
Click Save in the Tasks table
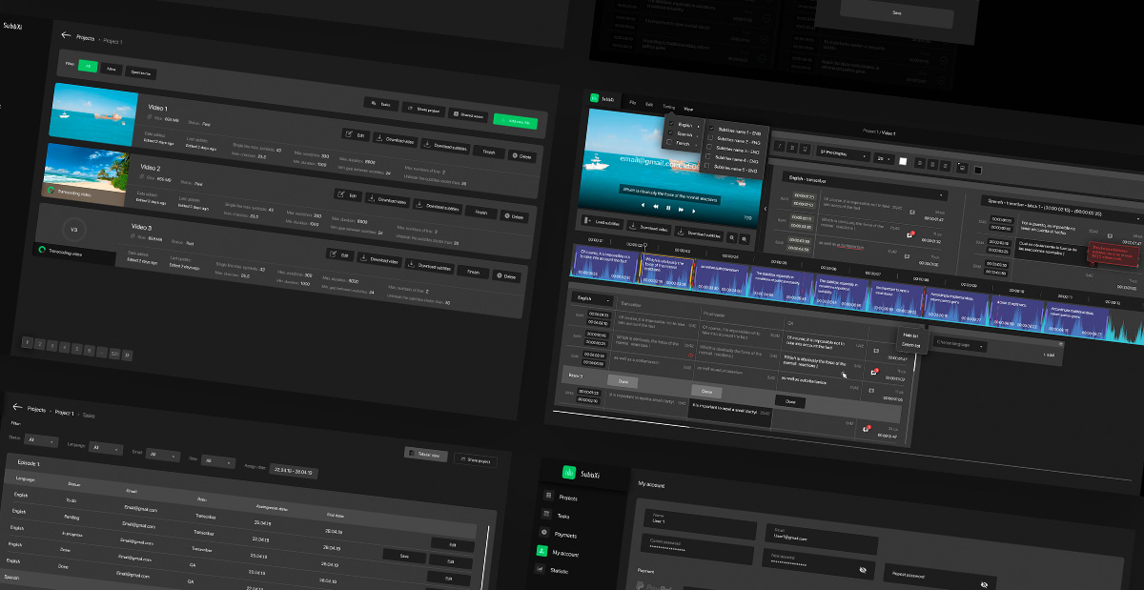pos(404,556)
